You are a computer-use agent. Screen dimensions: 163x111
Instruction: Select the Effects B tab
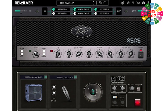pos(103,13)
